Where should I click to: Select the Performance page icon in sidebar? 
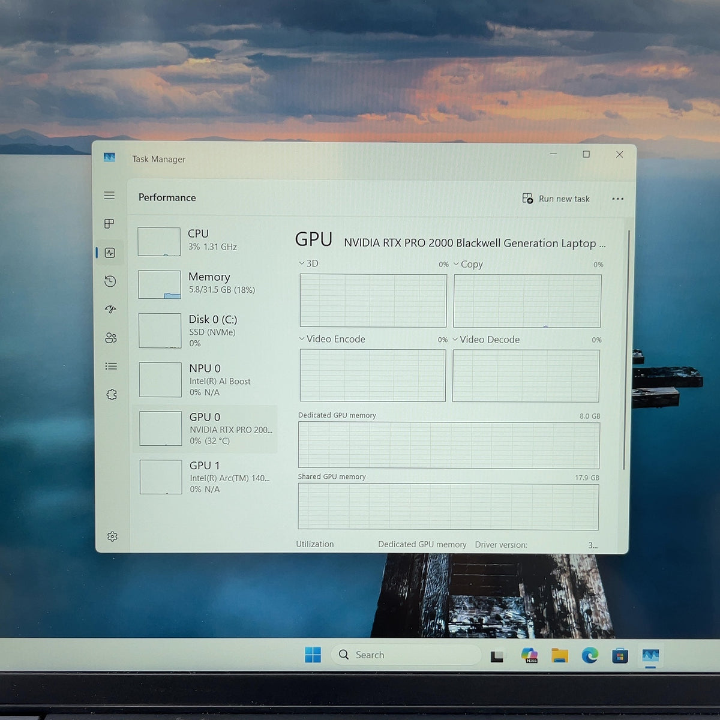[x=110, y=253]
